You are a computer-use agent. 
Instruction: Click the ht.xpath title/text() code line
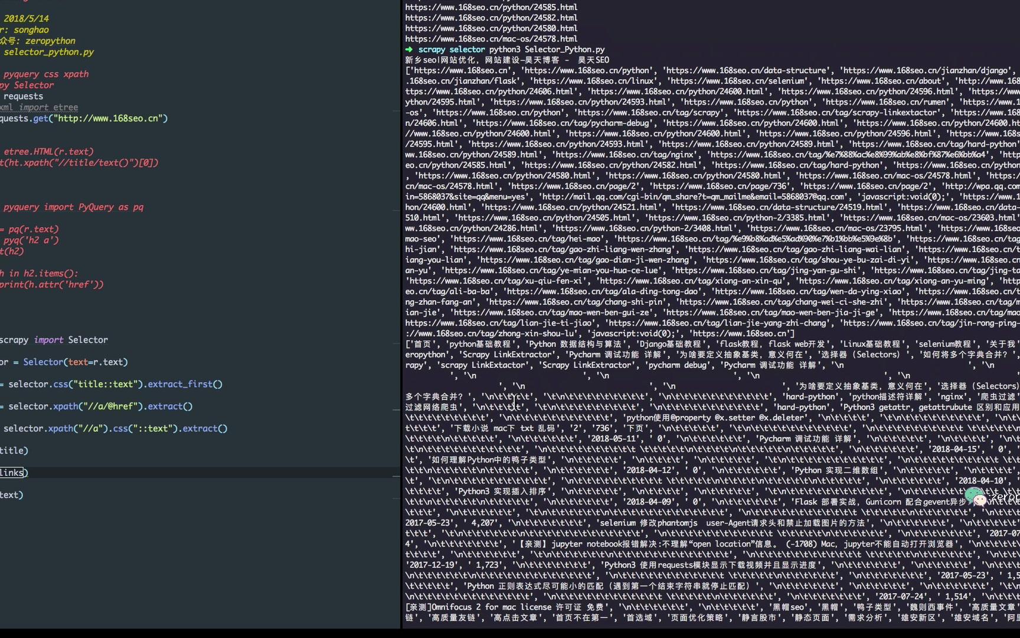tap(79, 162)
